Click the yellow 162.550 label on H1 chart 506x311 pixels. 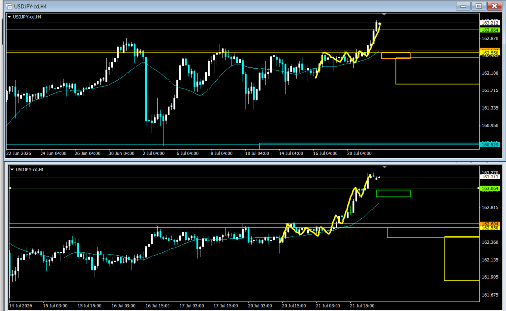(490, 228)
